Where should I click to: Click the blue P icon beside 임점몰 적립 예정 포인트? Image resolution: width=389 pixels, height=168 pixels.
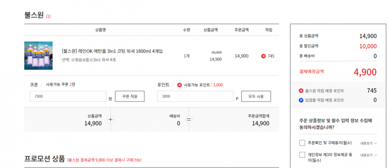[301, 100]
